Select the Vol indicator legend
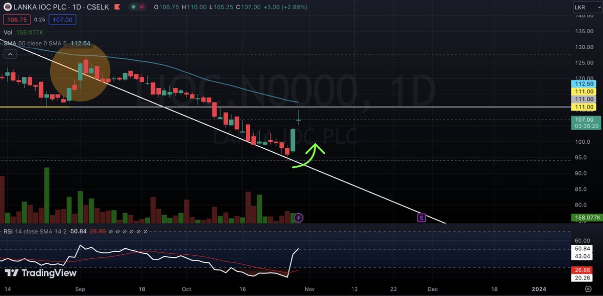Screen dimensions: 603x296 [x=8, y=32]
